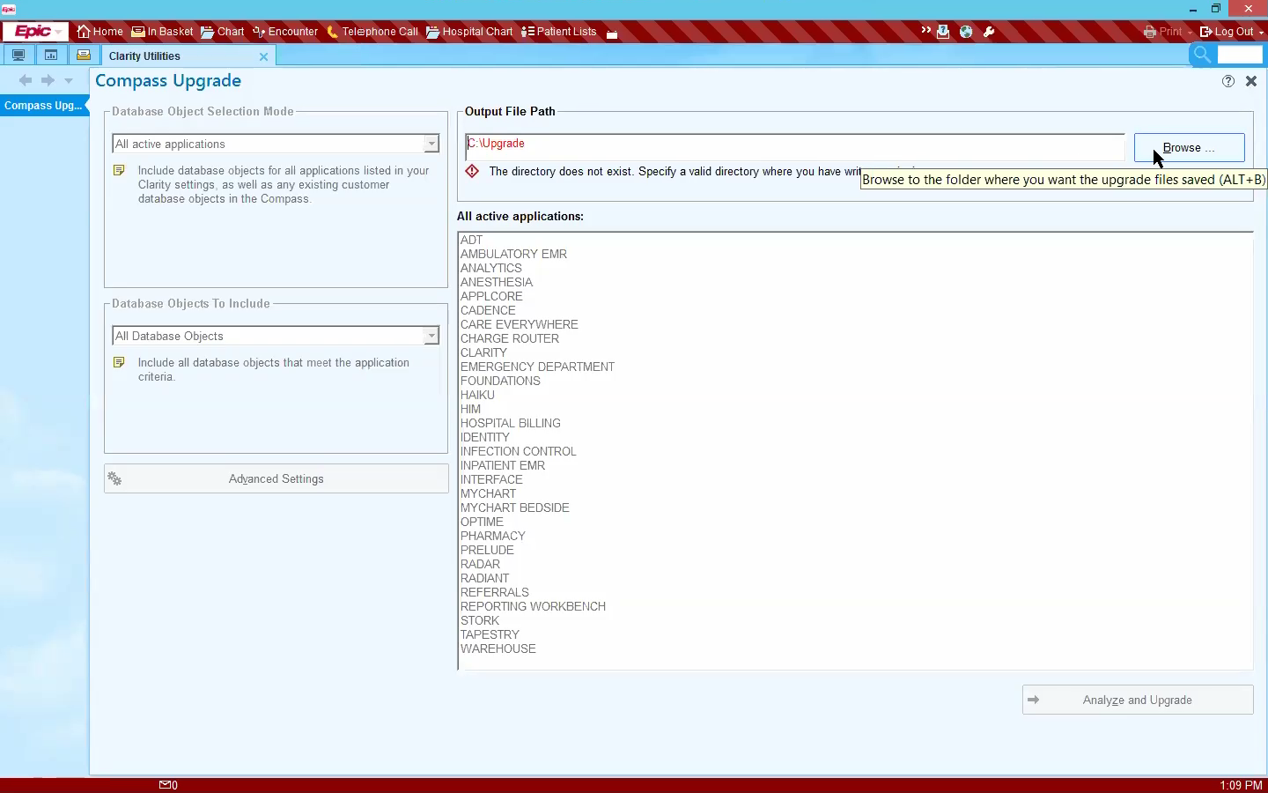Click the red error diamond icon

coord(472,171)
